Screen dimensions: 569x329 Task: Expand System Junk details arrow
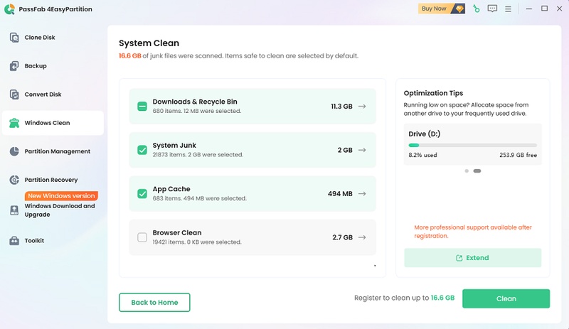click(362, 150)
